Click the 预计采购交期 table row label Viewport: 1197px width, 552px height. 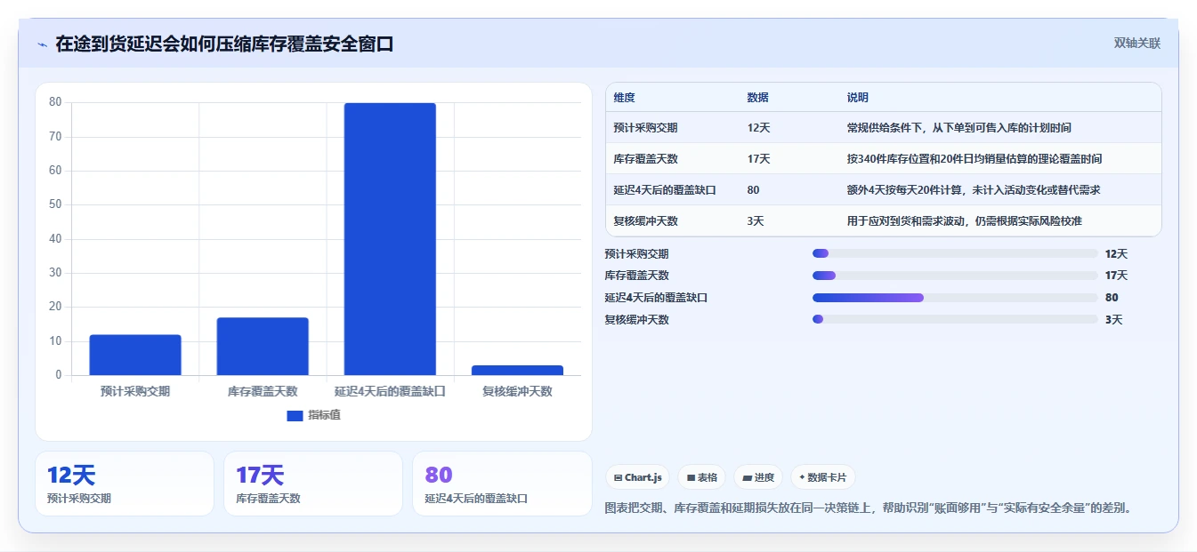pos(645,128)
